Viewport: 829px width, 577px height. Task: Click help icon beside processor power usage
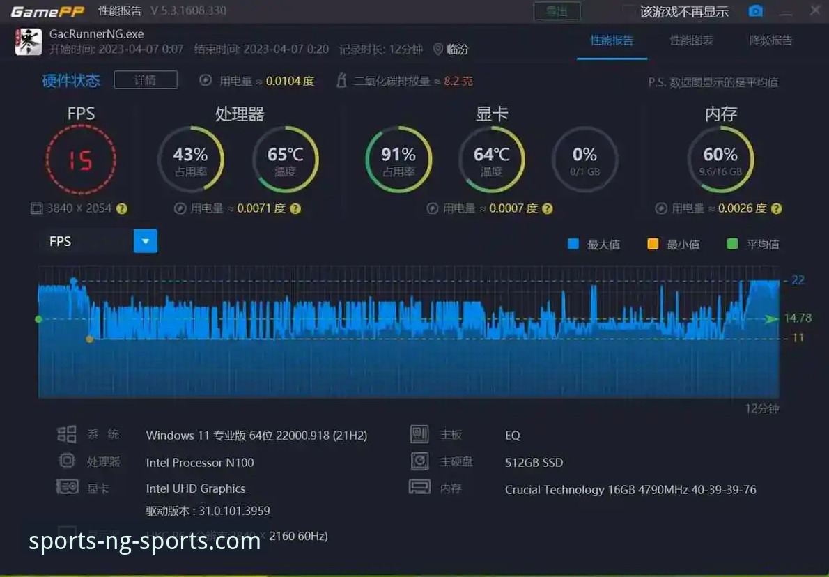click(295, 208)
